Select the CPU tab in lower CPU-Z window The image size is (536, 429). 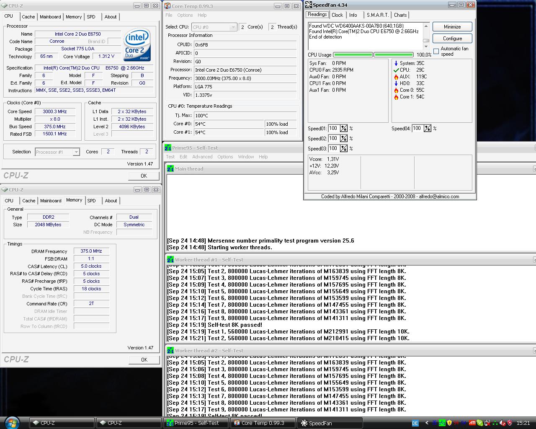click(9, 201)
